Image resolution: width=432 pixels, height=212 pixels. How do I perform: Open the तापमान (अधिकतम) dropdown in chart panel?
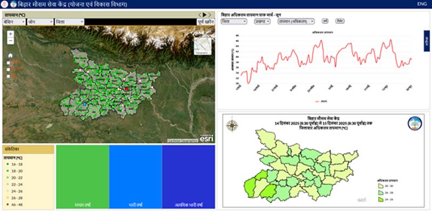pyautogui.click(x=296, y=21)
